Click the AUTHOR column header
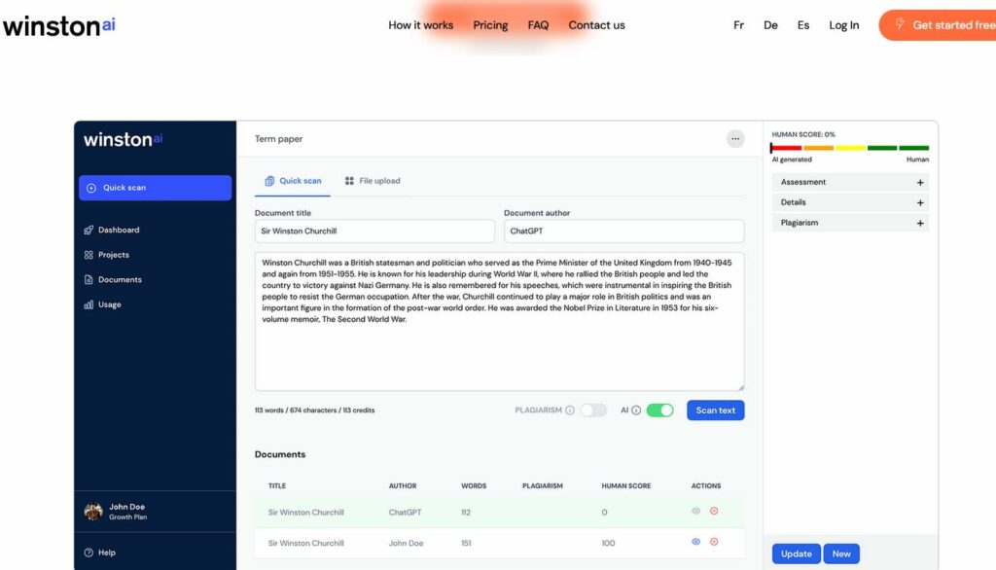Image resolution: width=996 pixels, height=570 pixels. pyautogui.click(x=403, y=486)
